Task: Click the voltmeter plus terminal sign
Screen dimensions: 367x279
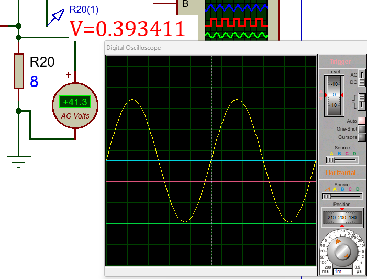Action: [x=69, y=75]
